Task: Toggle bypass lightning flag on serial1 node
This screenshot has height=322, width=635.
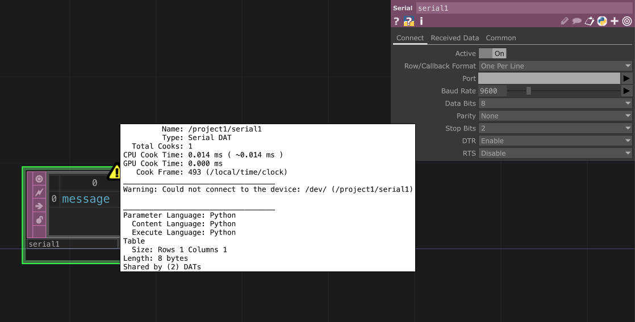Action: click(x=39, y=192)
